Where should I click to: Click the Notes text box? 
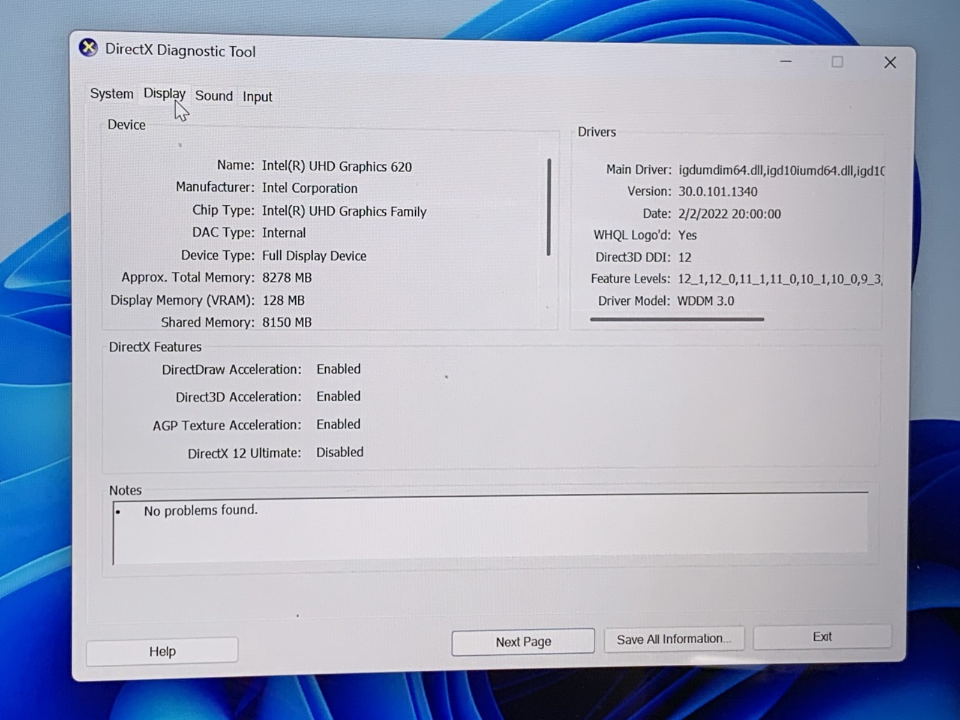(490, 529)
